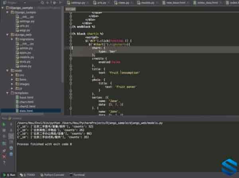Switch to the settings.py editor tab
Screen dimensions: 239x178
(77, 2)
